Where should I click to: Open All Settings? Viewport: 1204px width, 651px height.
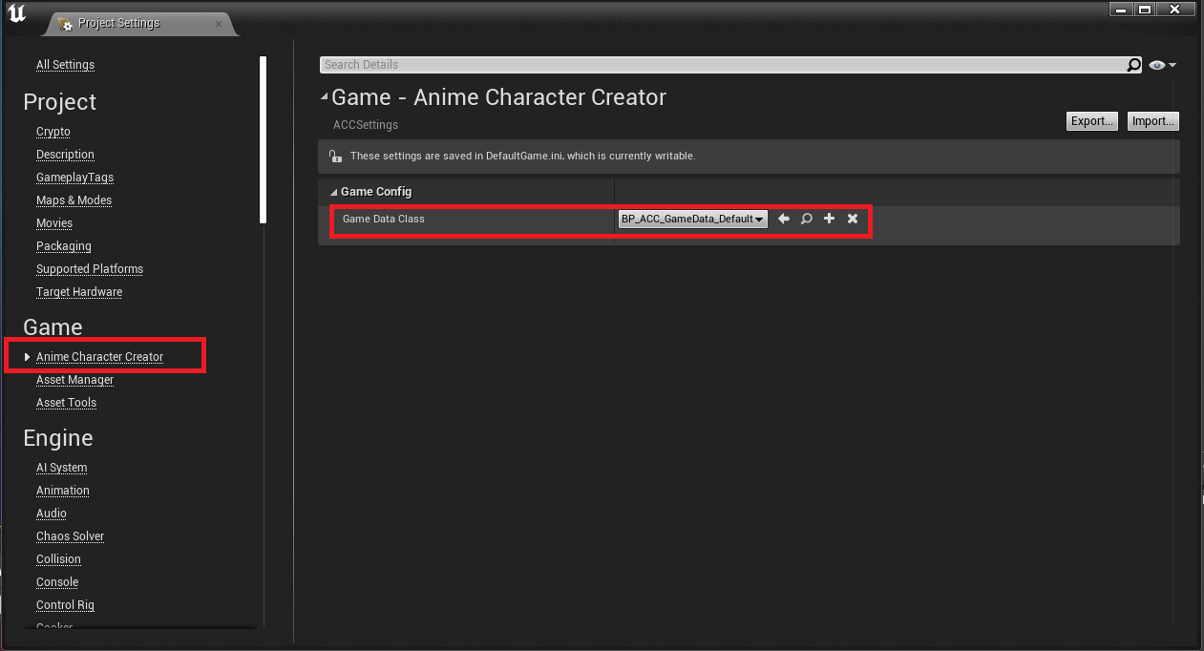pos(65,64)
